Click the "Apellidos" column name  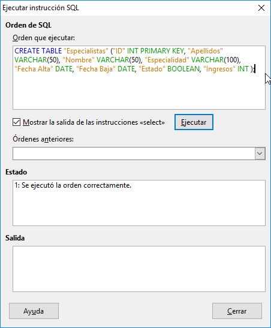(205, 51)
